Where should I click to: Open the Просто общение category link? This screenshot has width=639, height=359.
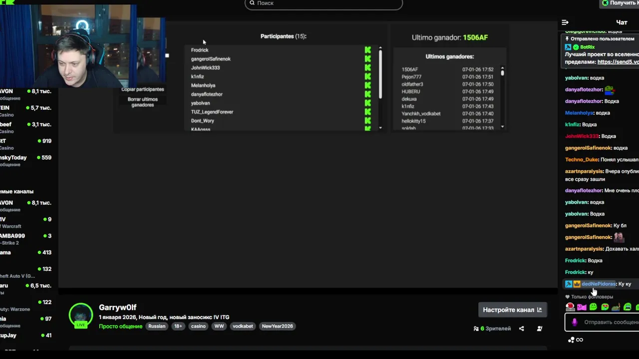120,326
